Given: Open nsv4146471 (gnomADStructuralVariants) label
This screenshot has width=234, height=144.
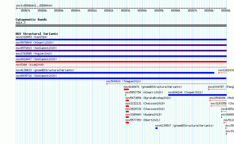Looking at the screenshot, I should click(153, 87).
